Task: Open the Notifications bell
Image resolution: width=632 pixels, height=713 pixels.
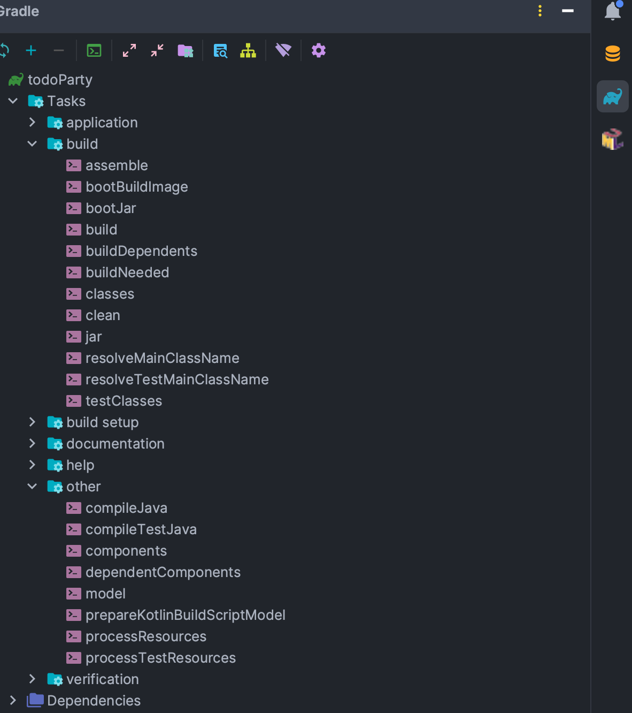Action: coord(613,11)
